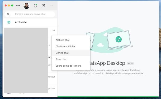Select Fissa chat menu option
The image size is (161, 99).
click(71, 59)
